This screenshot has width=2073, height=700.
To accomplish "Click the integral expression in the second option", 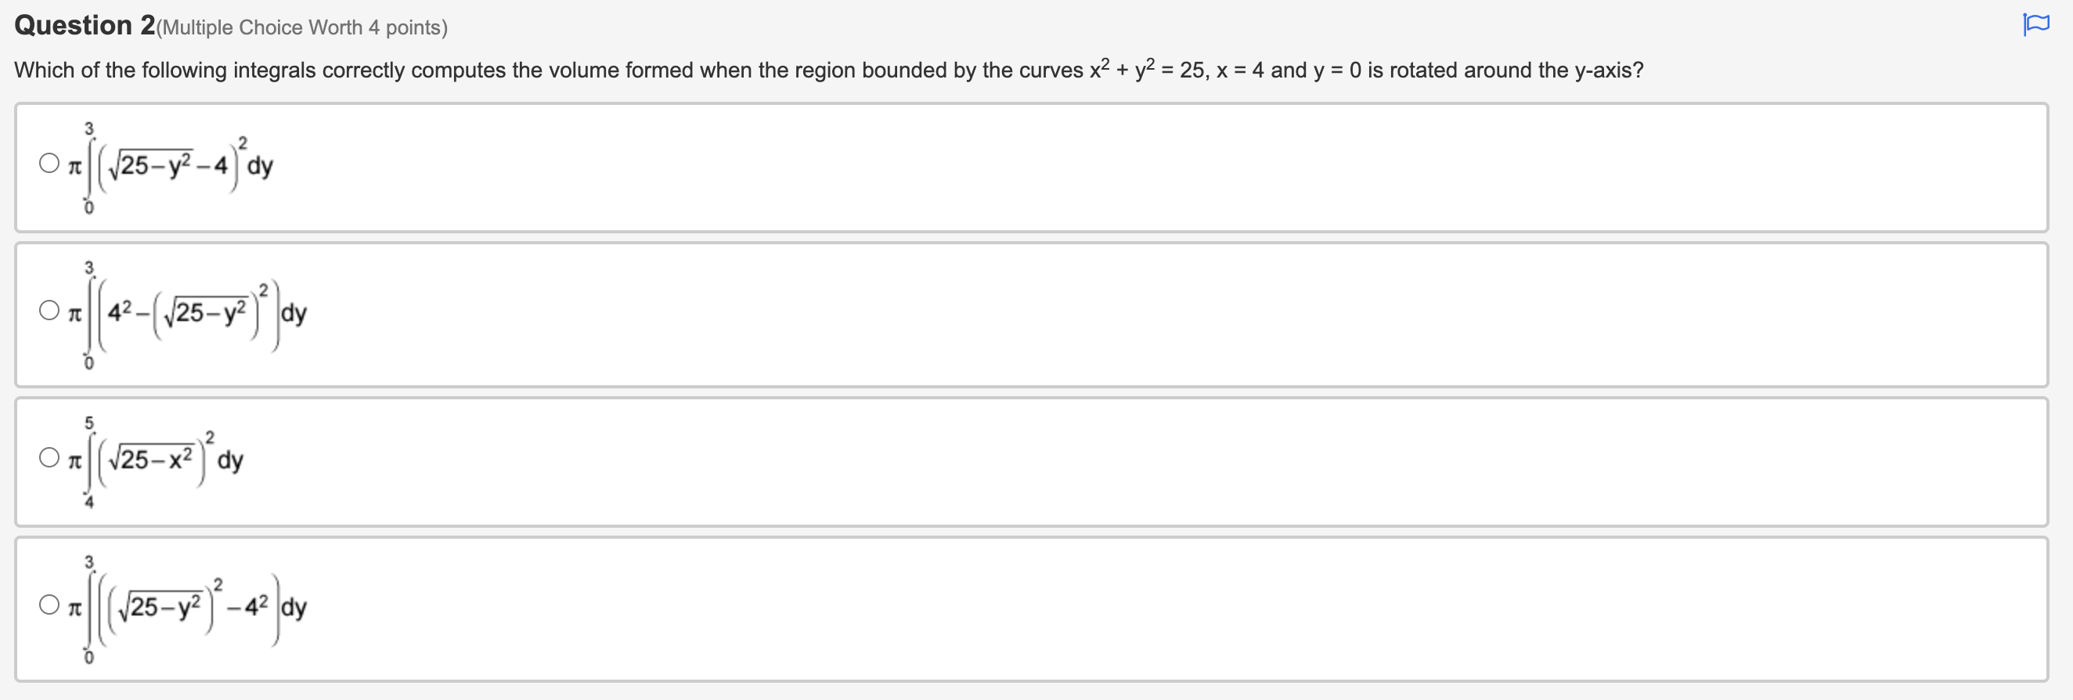I will (x=185, y=312).
